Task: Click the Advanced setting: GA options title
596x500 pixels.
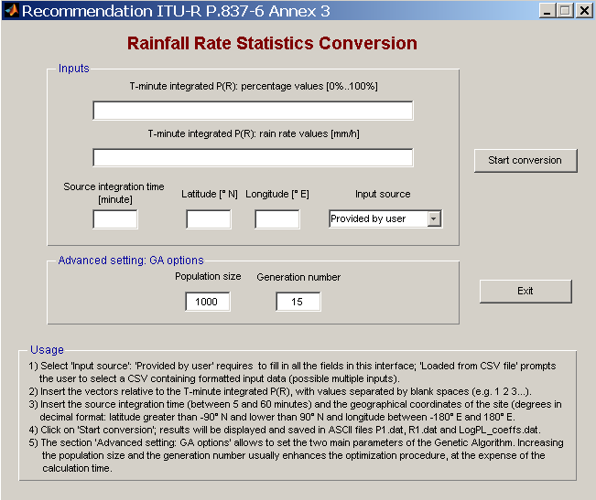Action: 131,261
